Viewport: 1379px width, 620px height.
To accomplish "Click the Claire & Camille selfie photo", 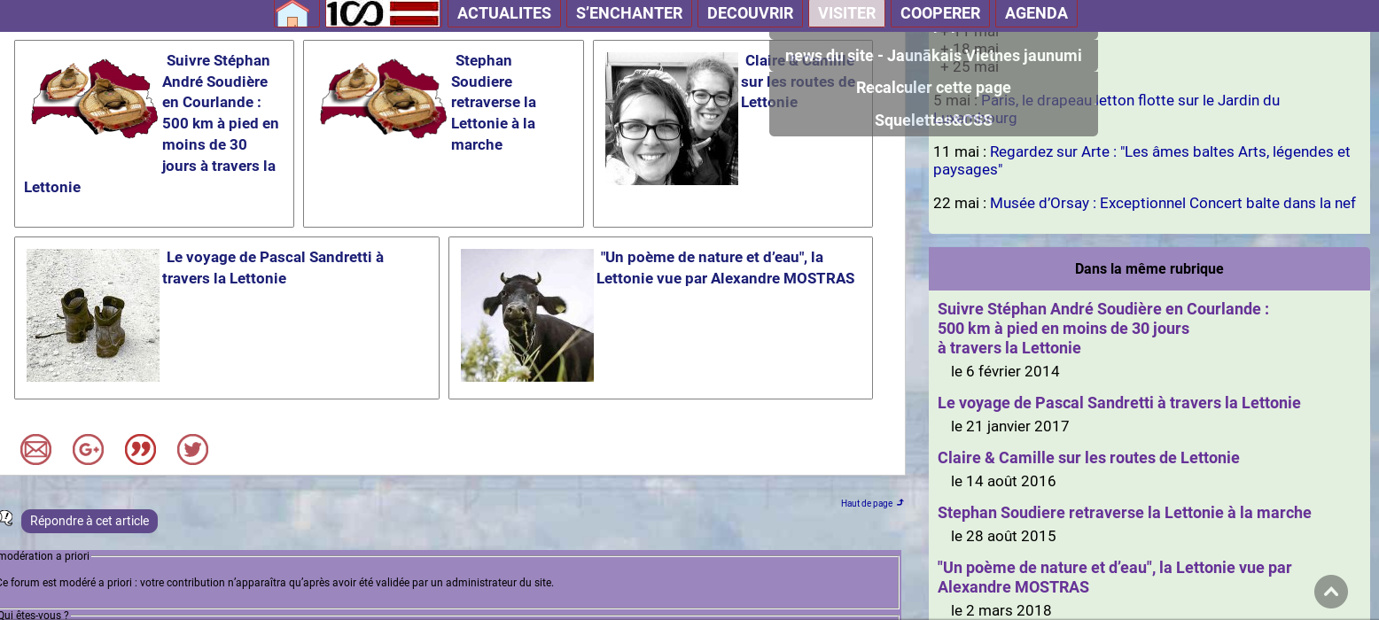I will click(x=672, y=119).
